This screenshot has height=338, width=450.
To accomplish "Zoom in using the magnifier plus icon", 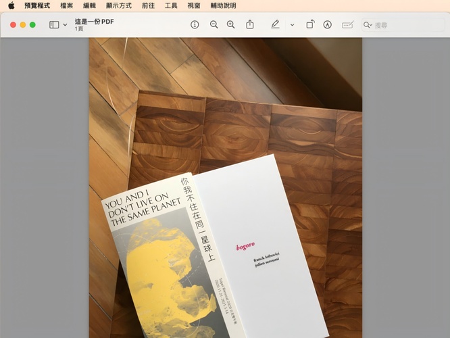I will pyautogui.click(x=231, y=24).
